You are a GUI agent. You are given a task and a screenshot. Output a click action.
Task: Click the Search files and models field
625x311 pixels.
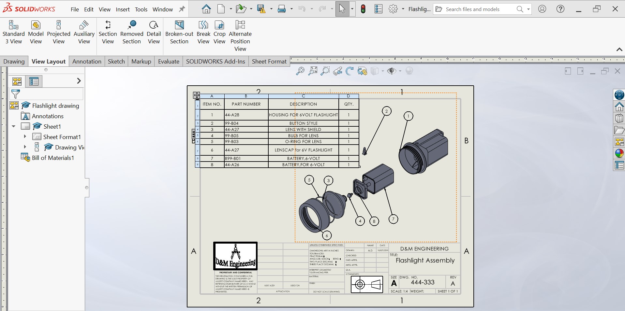472,9
